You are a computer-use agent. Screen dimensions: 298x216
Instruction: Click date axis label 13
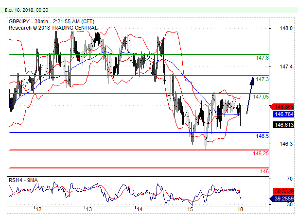(x=89, y=209)
